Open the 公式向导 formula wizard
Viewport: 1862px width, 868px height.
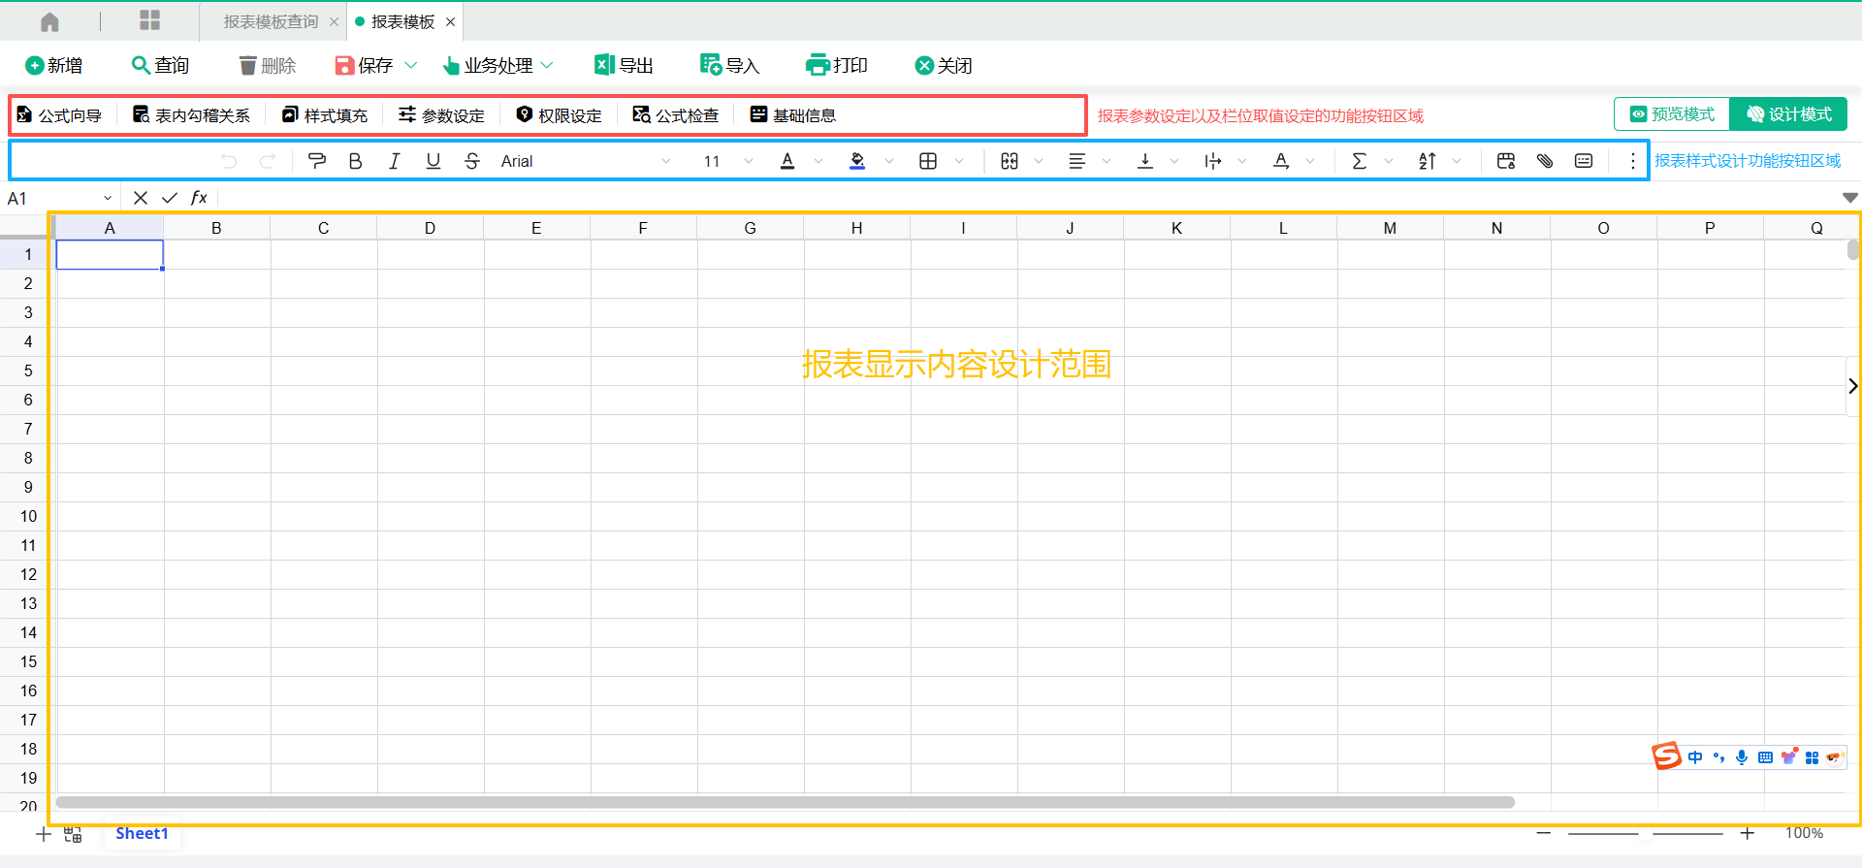click(x=60, y=115)
